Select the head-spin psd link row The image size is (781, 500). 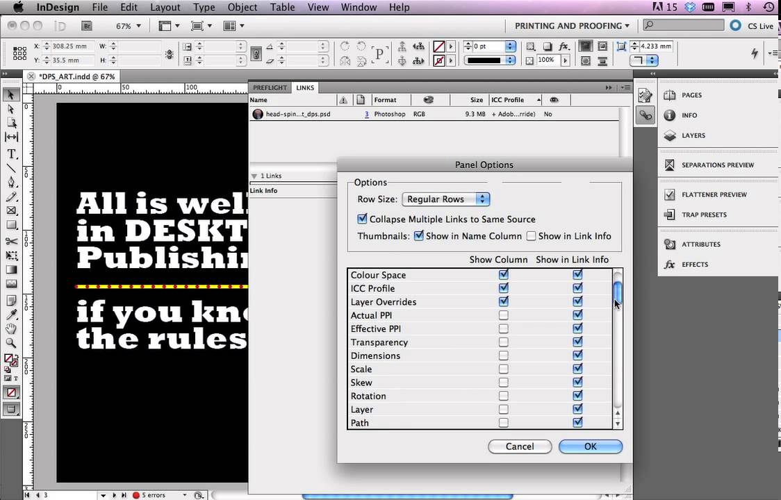[434, 114]
